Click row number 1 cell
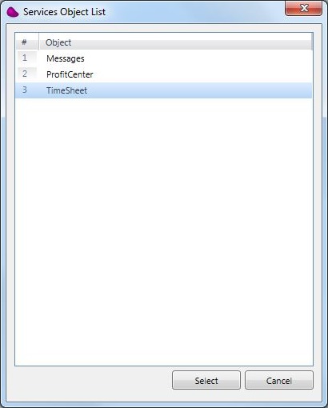The width and height of the screenshot is (328, 408). [x=27, y=58]
